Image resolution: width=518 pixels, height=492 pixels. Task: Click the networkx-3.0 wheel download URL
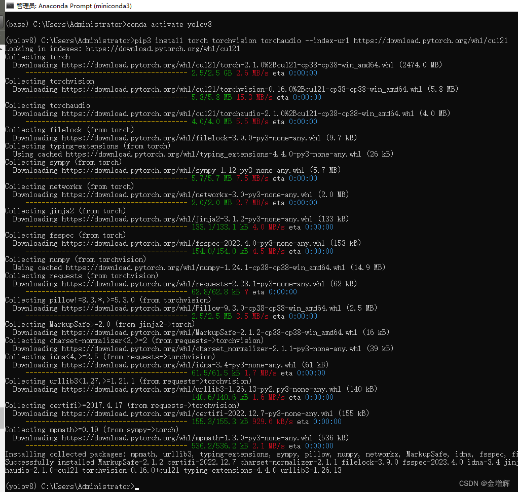[x=187, y=195]
